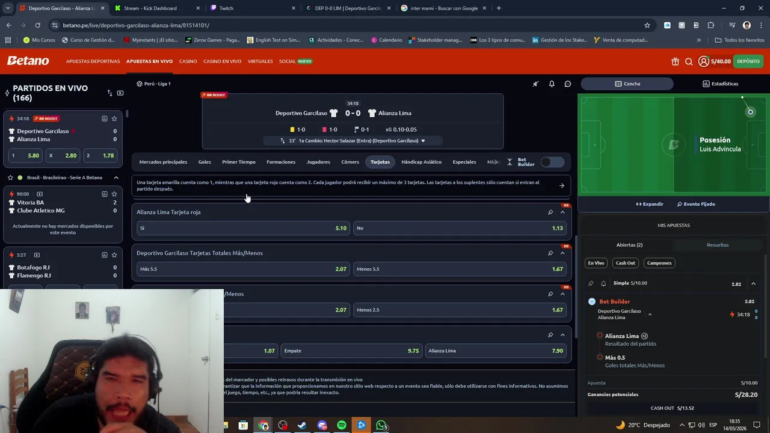Favorite the Botafogo RJ match star
Image resolution: width=770 pixels, height=433 pixels.
[x=114, y=255]
